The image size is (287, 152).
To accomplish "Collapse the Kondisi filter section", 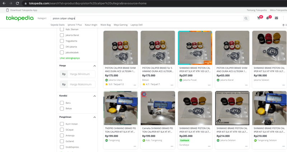I will [x=94, y=96].
